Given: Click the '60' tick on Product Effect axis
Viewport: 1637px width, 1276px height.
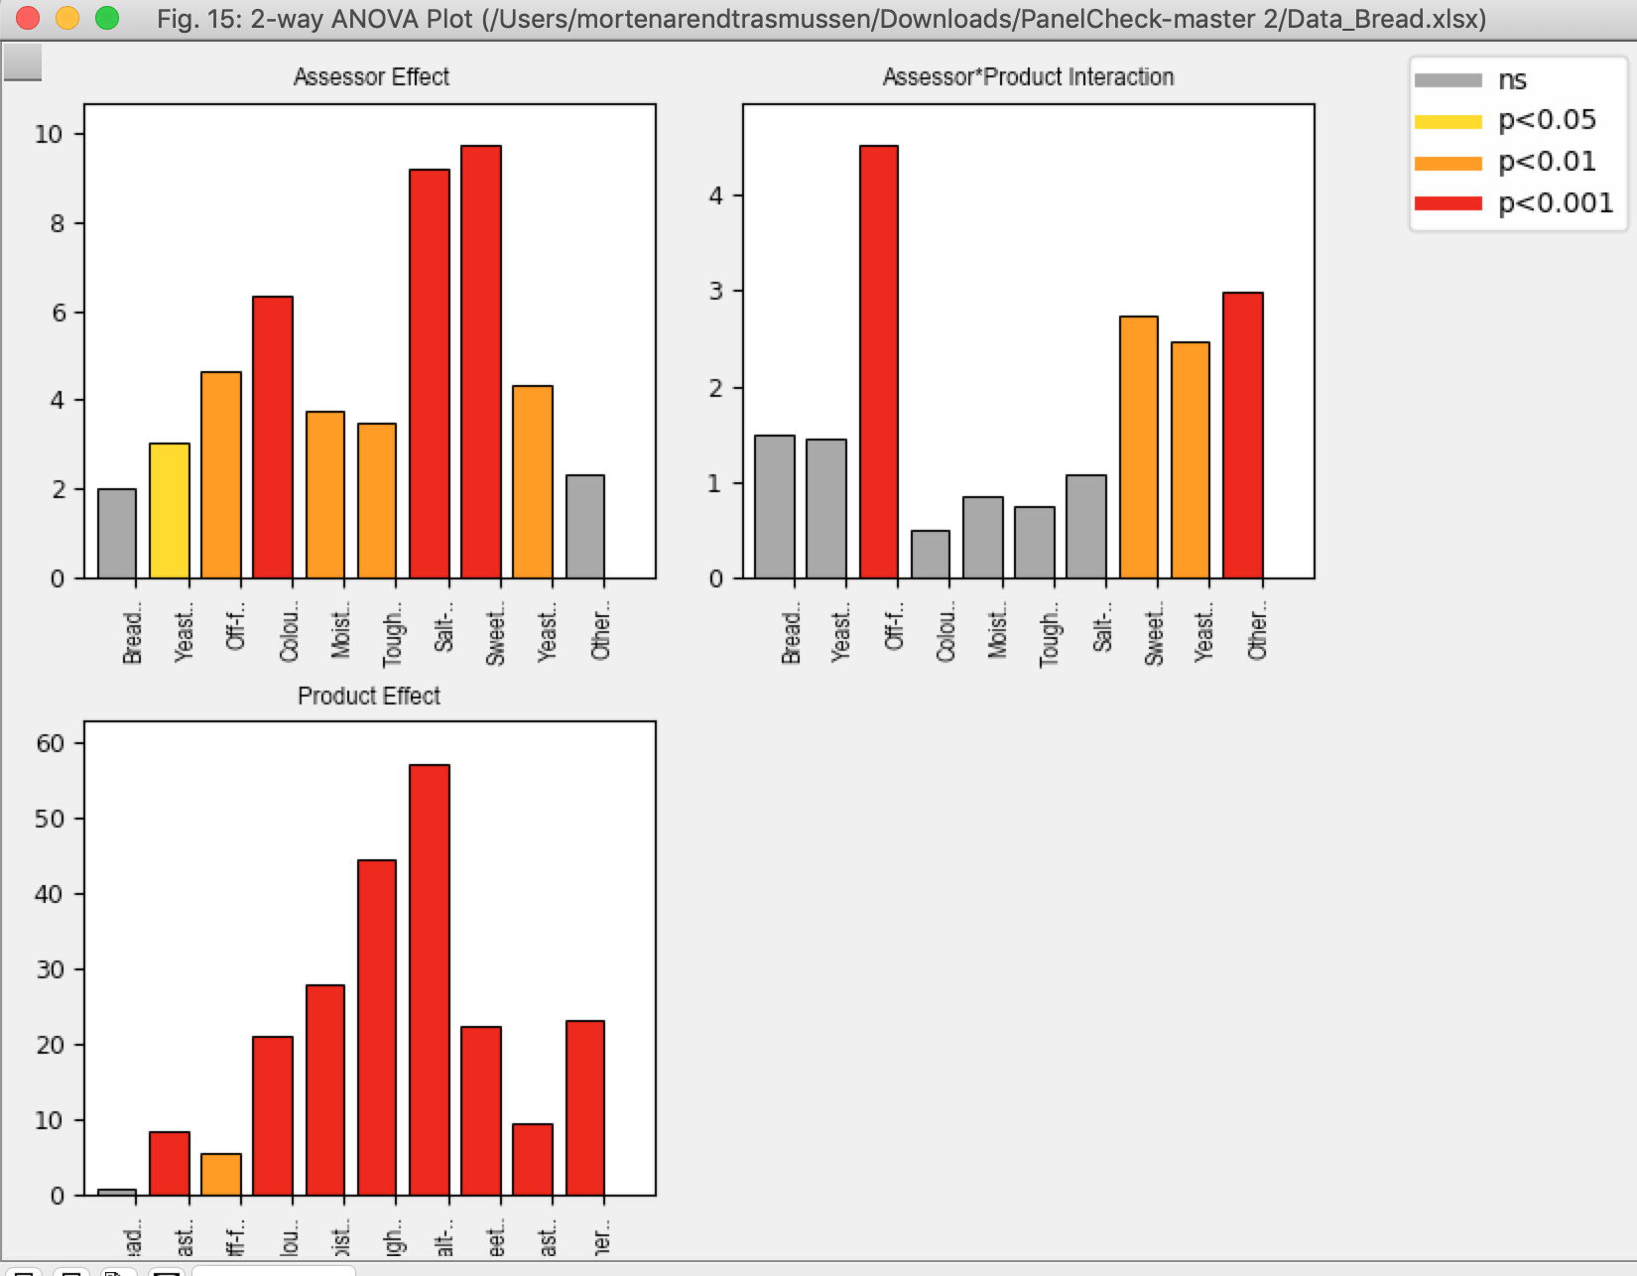Looking at the screenshot, I should 50,743.
